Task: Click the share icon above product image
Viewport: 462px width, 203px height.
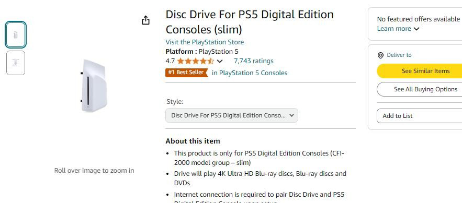Action: pyautogui.click(x=146, y=20)
